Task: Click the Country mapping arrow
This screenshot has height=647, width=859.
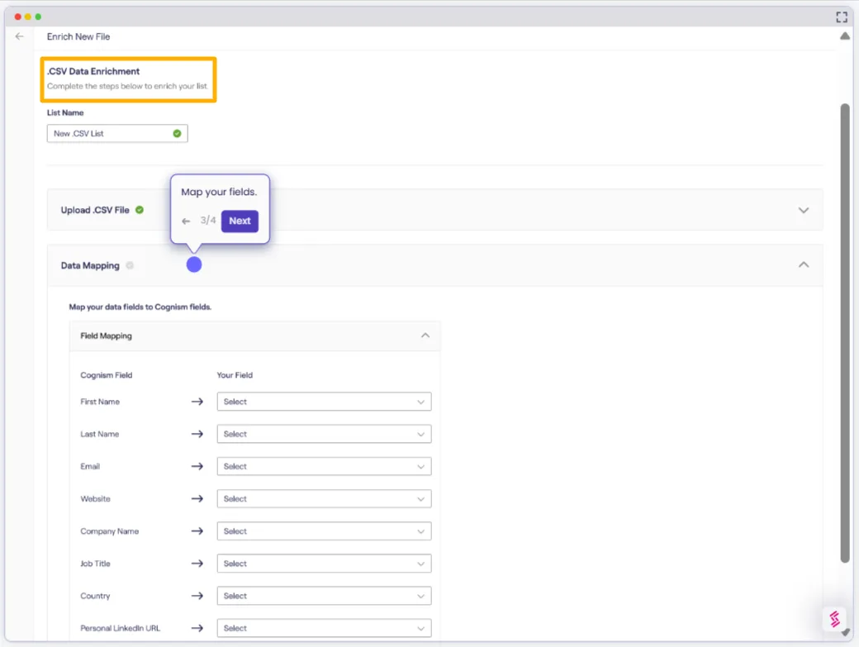Action: coord(197,596)
